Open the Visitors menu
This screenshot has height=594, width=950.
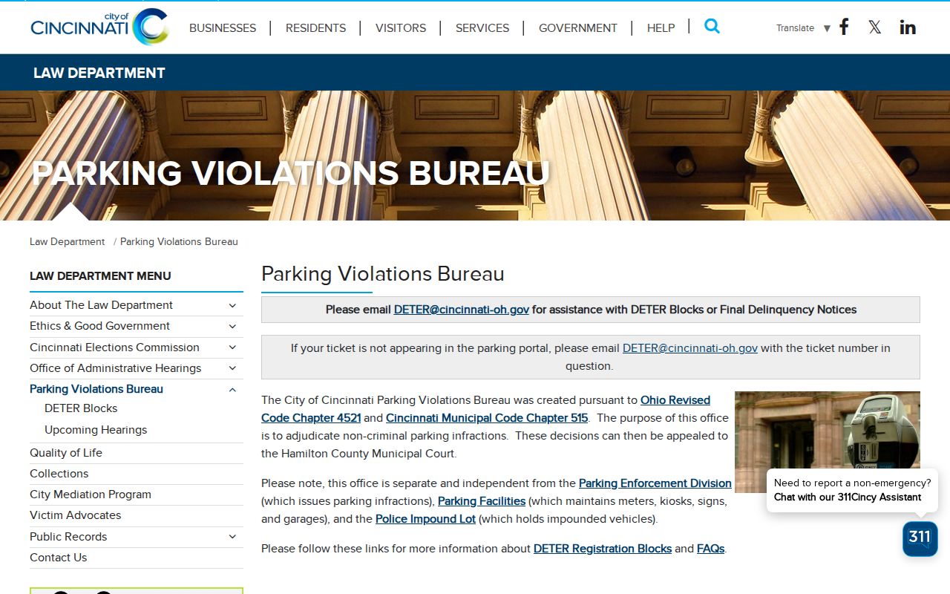tap(401, 28)
